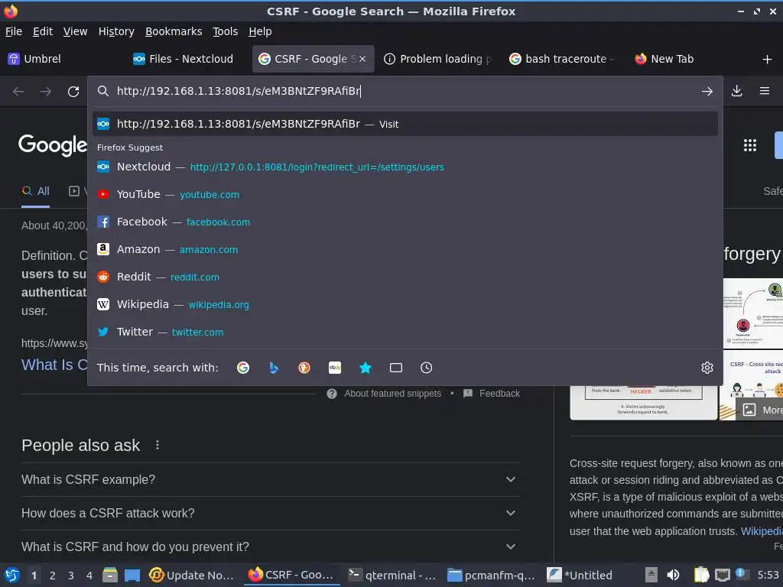The height and width of the screenshot is (587, 783).
Task: Click the taskbar volume icon
Action: (673, 575)
